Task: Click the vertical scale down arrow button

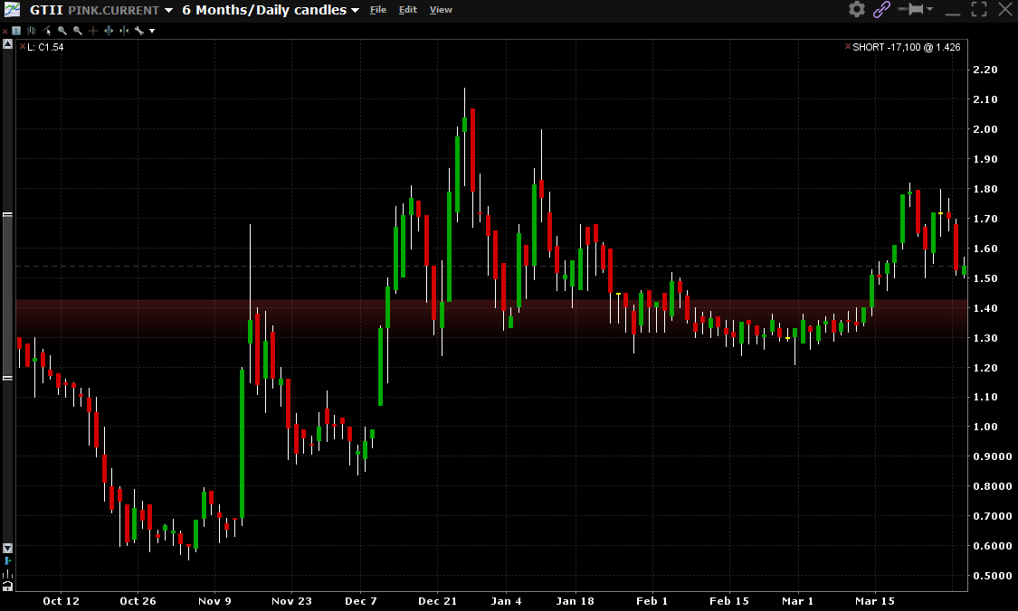Action: tap(8, 548)
